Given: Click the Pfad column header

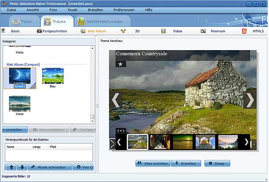Looking at the screenshot, I should click(x=70, y=147).
